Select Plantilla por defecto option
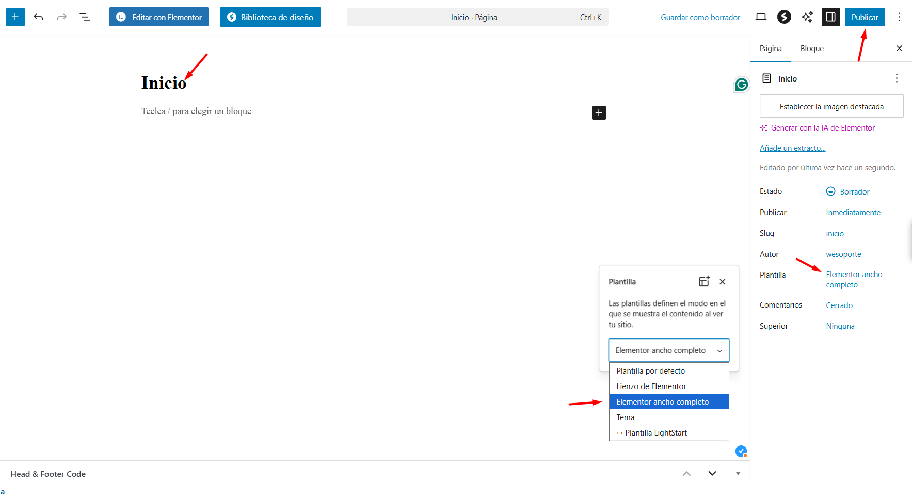The image size is (912, 500). (669, 371)
